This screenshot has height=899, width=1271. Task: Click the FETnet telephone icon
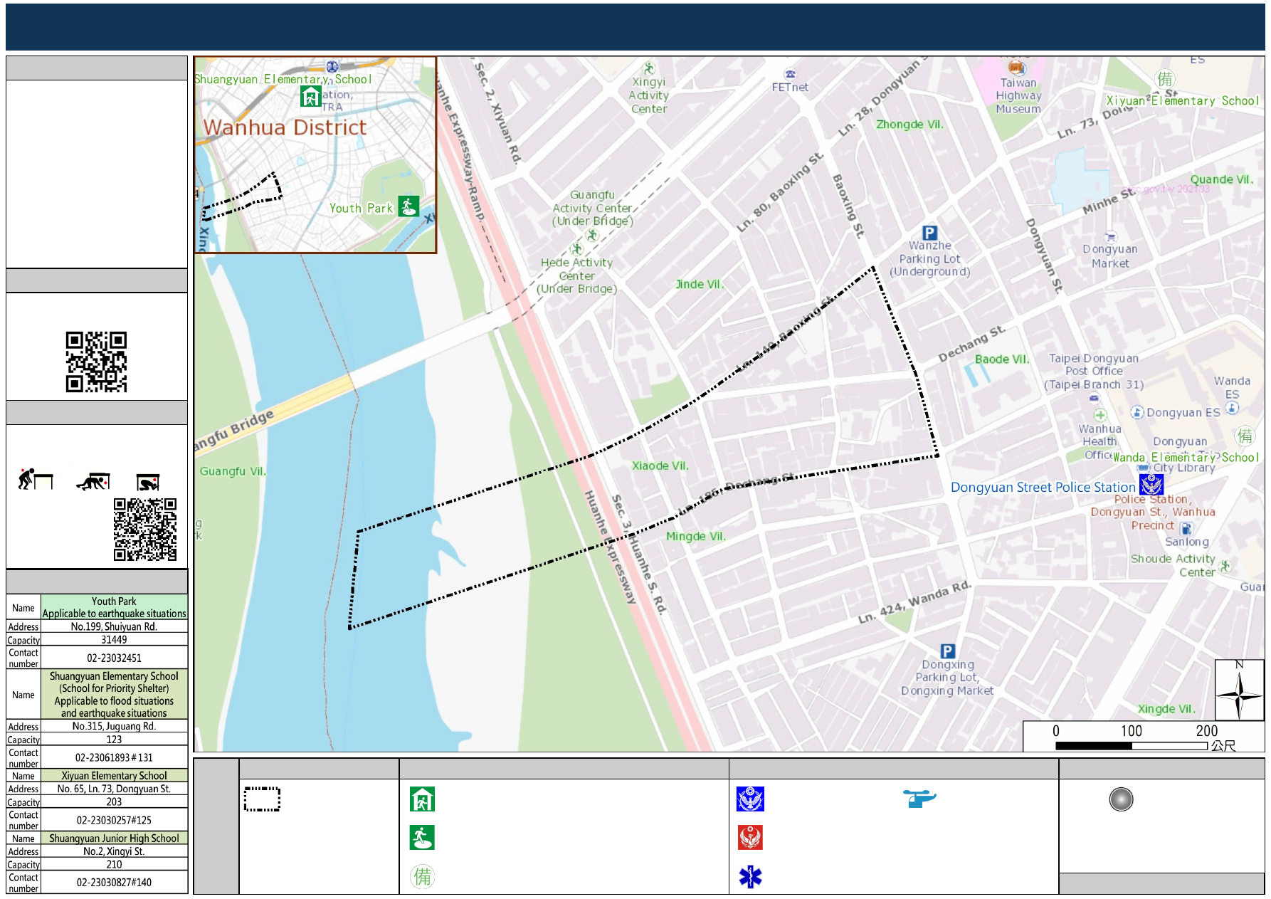coord(790,74)
